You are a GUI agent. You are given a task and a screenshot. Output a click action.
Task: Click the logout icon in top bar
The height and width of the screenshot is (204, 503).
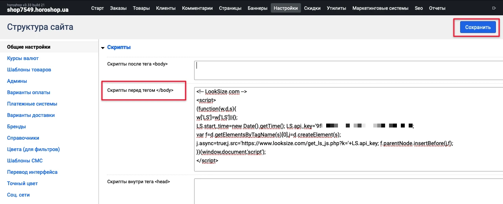494,8
